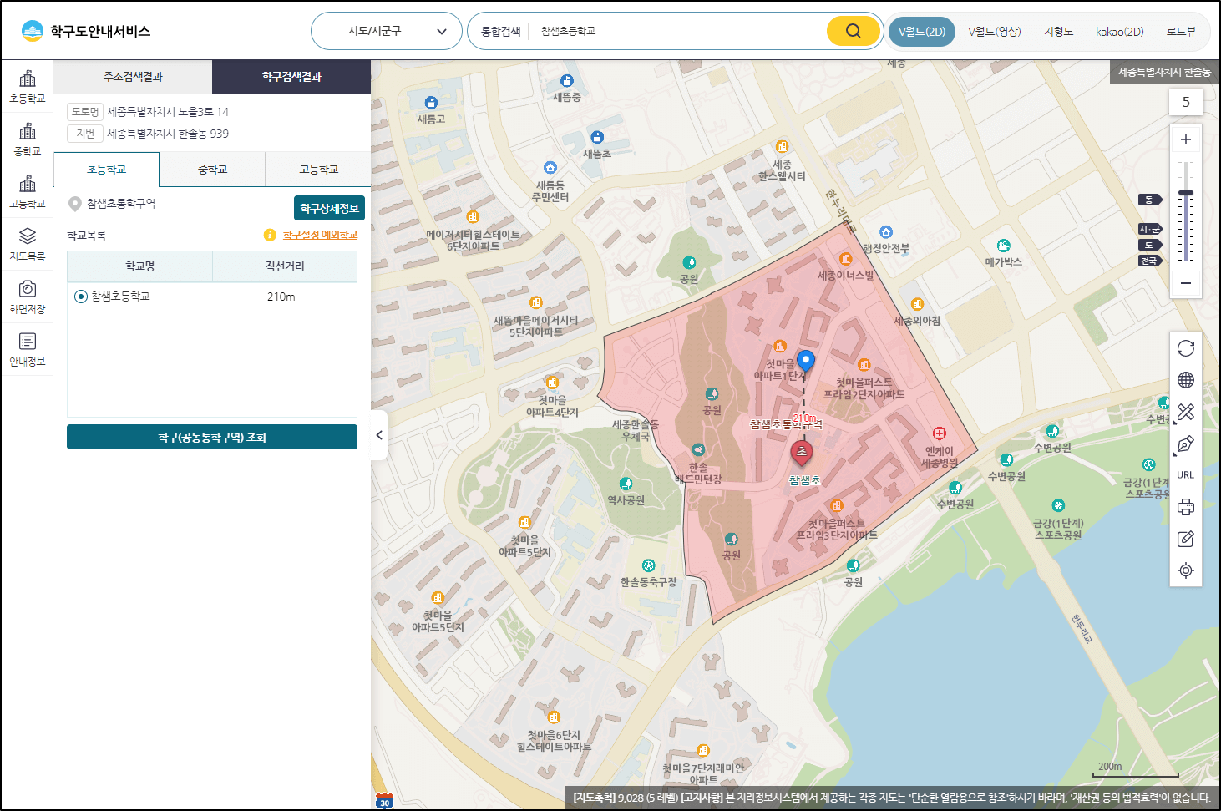The image size is (1221, 811).
Task: Click the 화면저장 camera icon
Action: tap(28, 297)
